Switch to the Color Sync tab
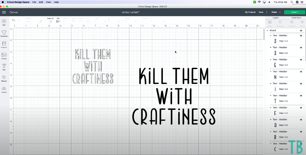 296,18
